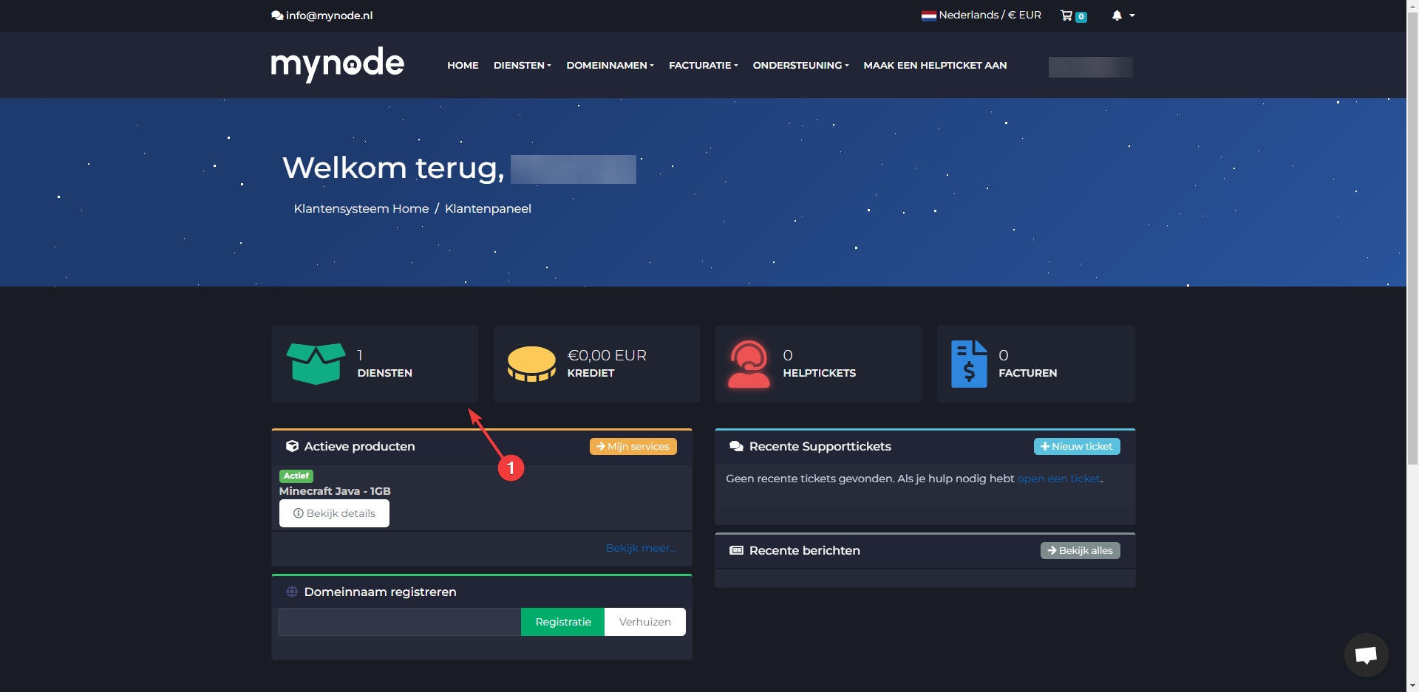Choose the Nederlands / EUR language selector

tap(981, 16)
